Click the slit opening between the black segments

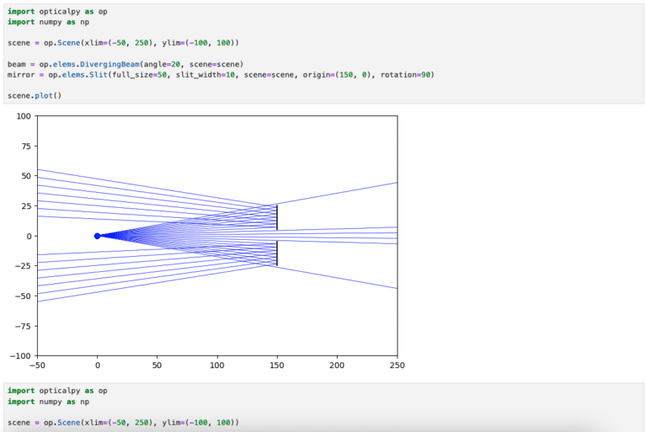tap(277, 236)
